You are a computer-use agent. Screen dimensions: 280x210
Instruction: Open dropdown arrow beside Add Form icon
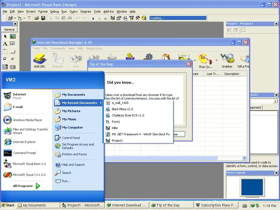pos(24,18)
